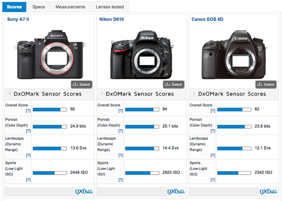This screenshot has width=282, height=201.
Task: Click 'DxOMark Sensor Scores' heading under Nikon D610
Action: coord(140,94)
